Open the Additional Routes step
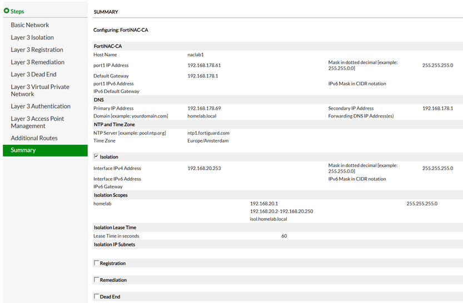Viewport: 463px width, 303px height. pyautogui.click(x=34, y=138)
